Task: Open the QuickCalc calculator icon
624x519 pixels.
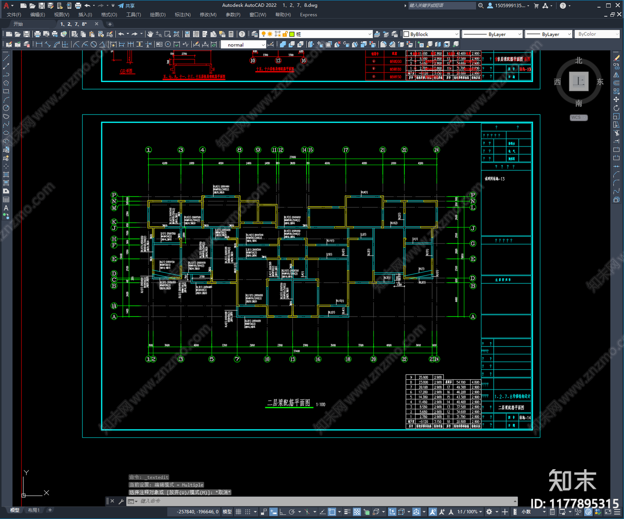Action: [231, 34]
